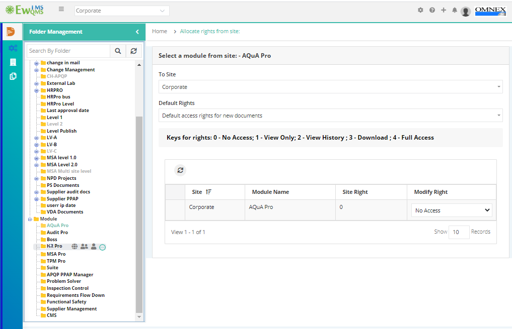Select the VDA Documents folder

(64, 212)
